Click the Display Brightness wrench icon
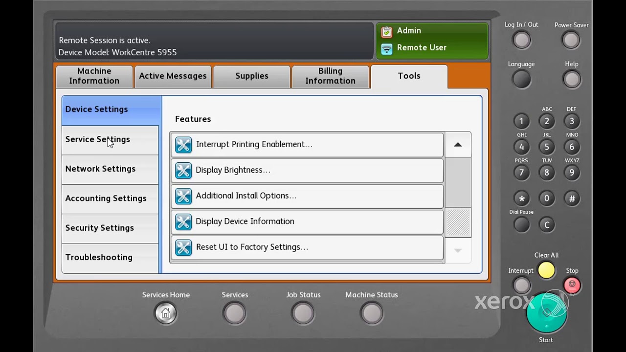 click(x=183, y=170)
